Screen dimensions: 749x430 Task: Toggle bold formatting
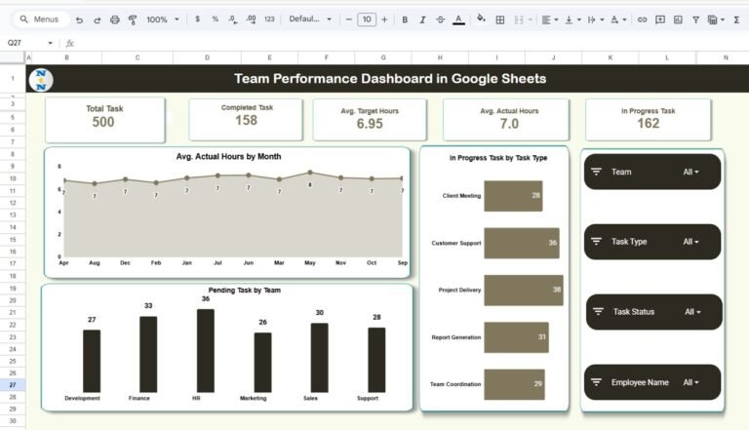(x=405, y=20)
